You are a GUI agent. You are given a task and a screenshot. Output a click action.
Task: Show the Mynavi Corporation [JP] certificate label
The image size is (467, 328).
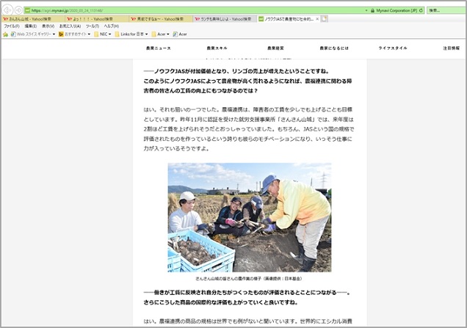(x=397, y=10)
